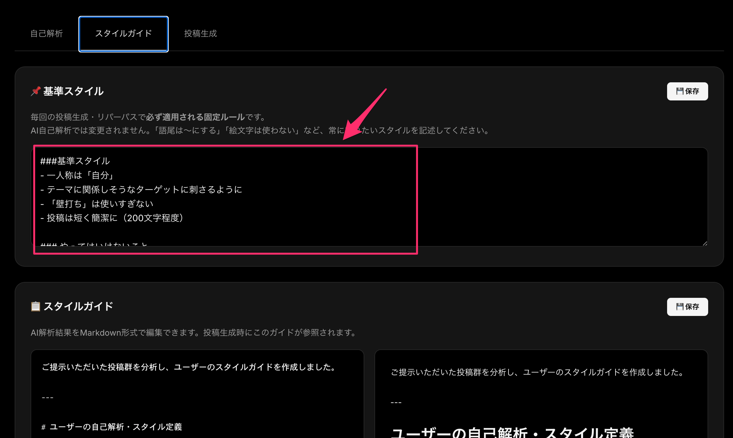Click the 基準スタイル section heading text
The image size is (733, 438).
[73, 92]
